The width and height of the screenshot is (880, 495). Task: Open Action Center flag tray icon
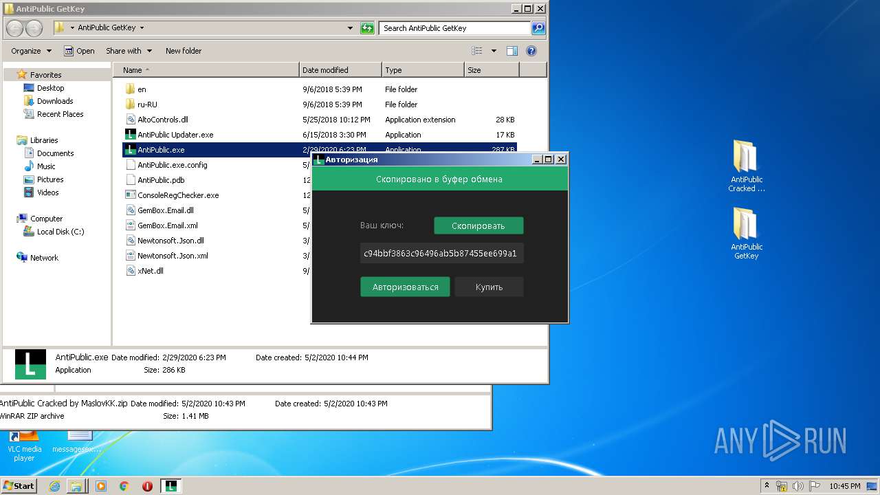pyautogui.click(x=815, y=486)
